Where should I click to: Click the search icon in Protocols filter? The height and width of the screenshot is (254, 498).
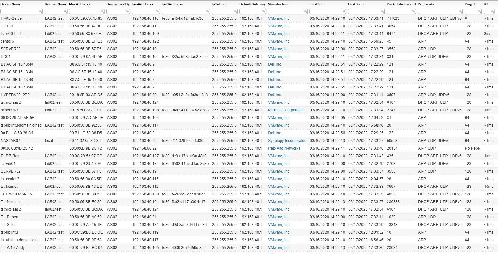point(460,11)
